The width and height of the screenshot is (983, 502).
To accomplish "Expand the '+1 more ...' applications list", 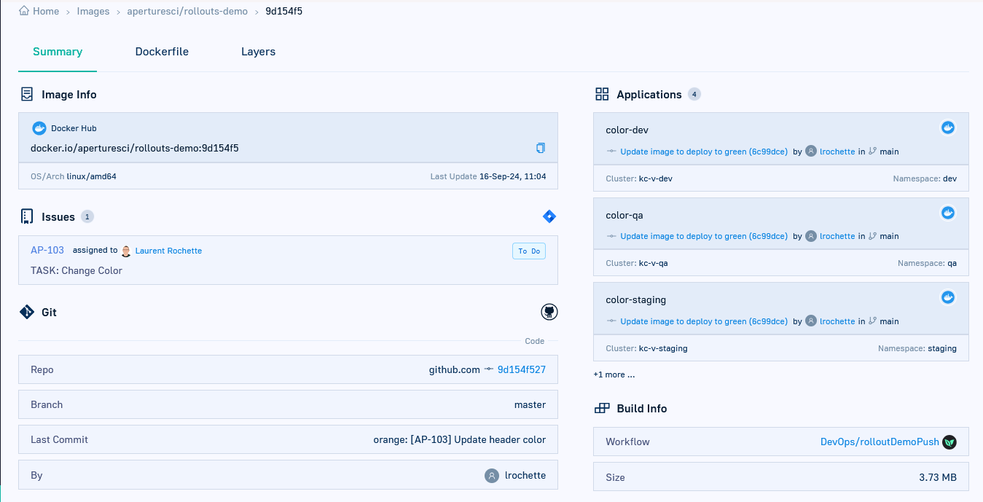I will 614,374.
